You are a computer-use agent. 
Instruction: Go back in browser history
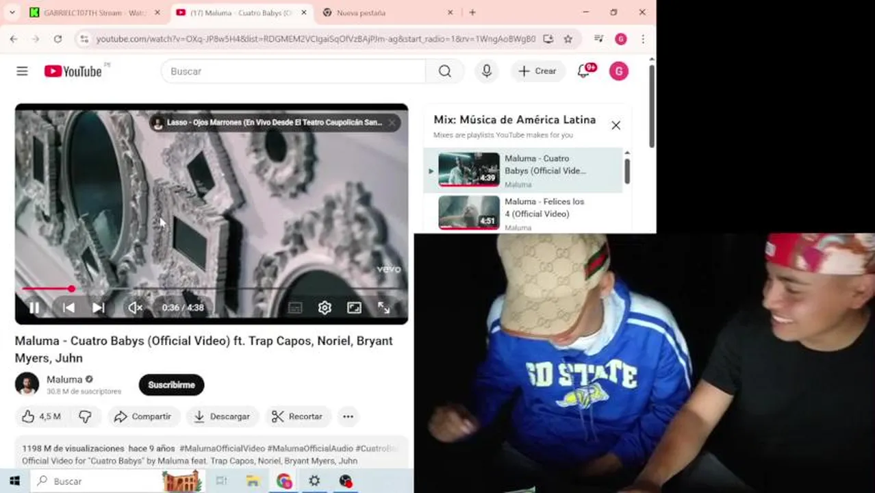pyautogui.click(x=14, y=39)
